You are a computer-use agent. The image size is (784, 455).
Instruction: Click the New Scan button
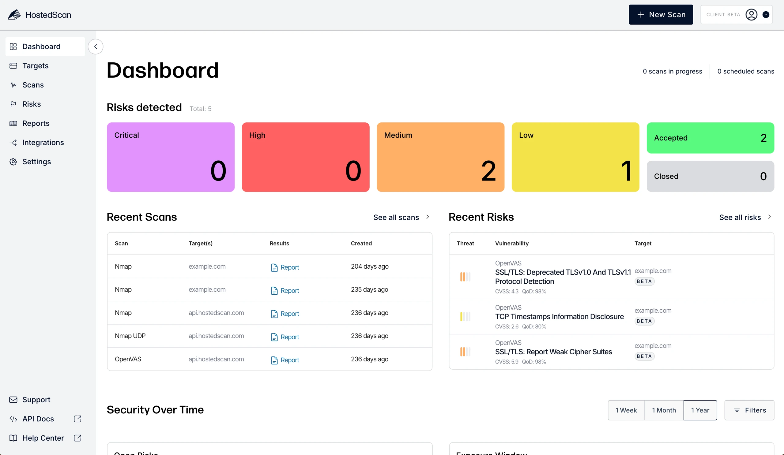tap(661, 15)
